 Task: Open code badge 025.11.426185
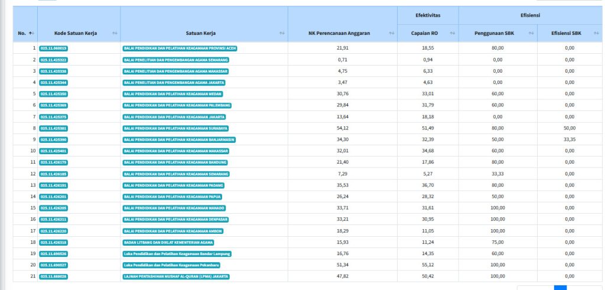54,174
